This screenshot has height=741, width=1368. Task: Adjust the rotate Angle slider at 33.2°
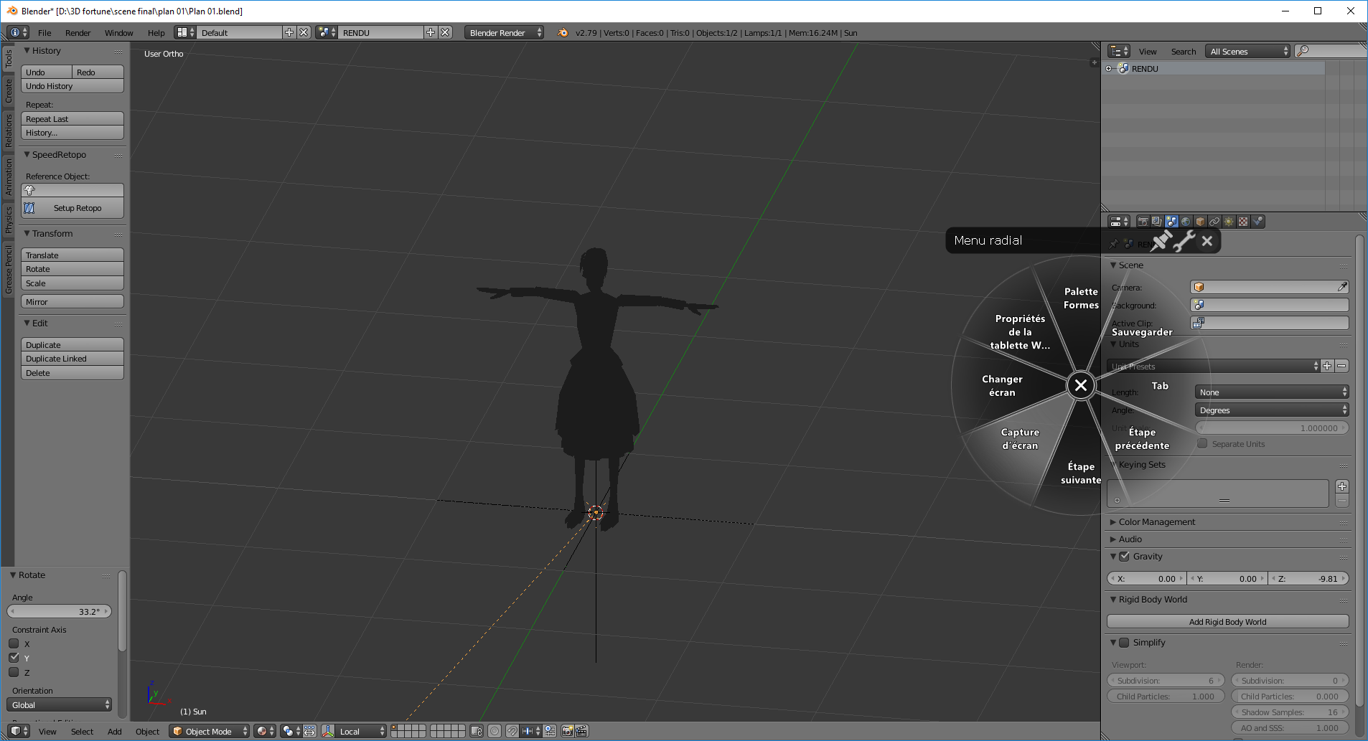60,611
